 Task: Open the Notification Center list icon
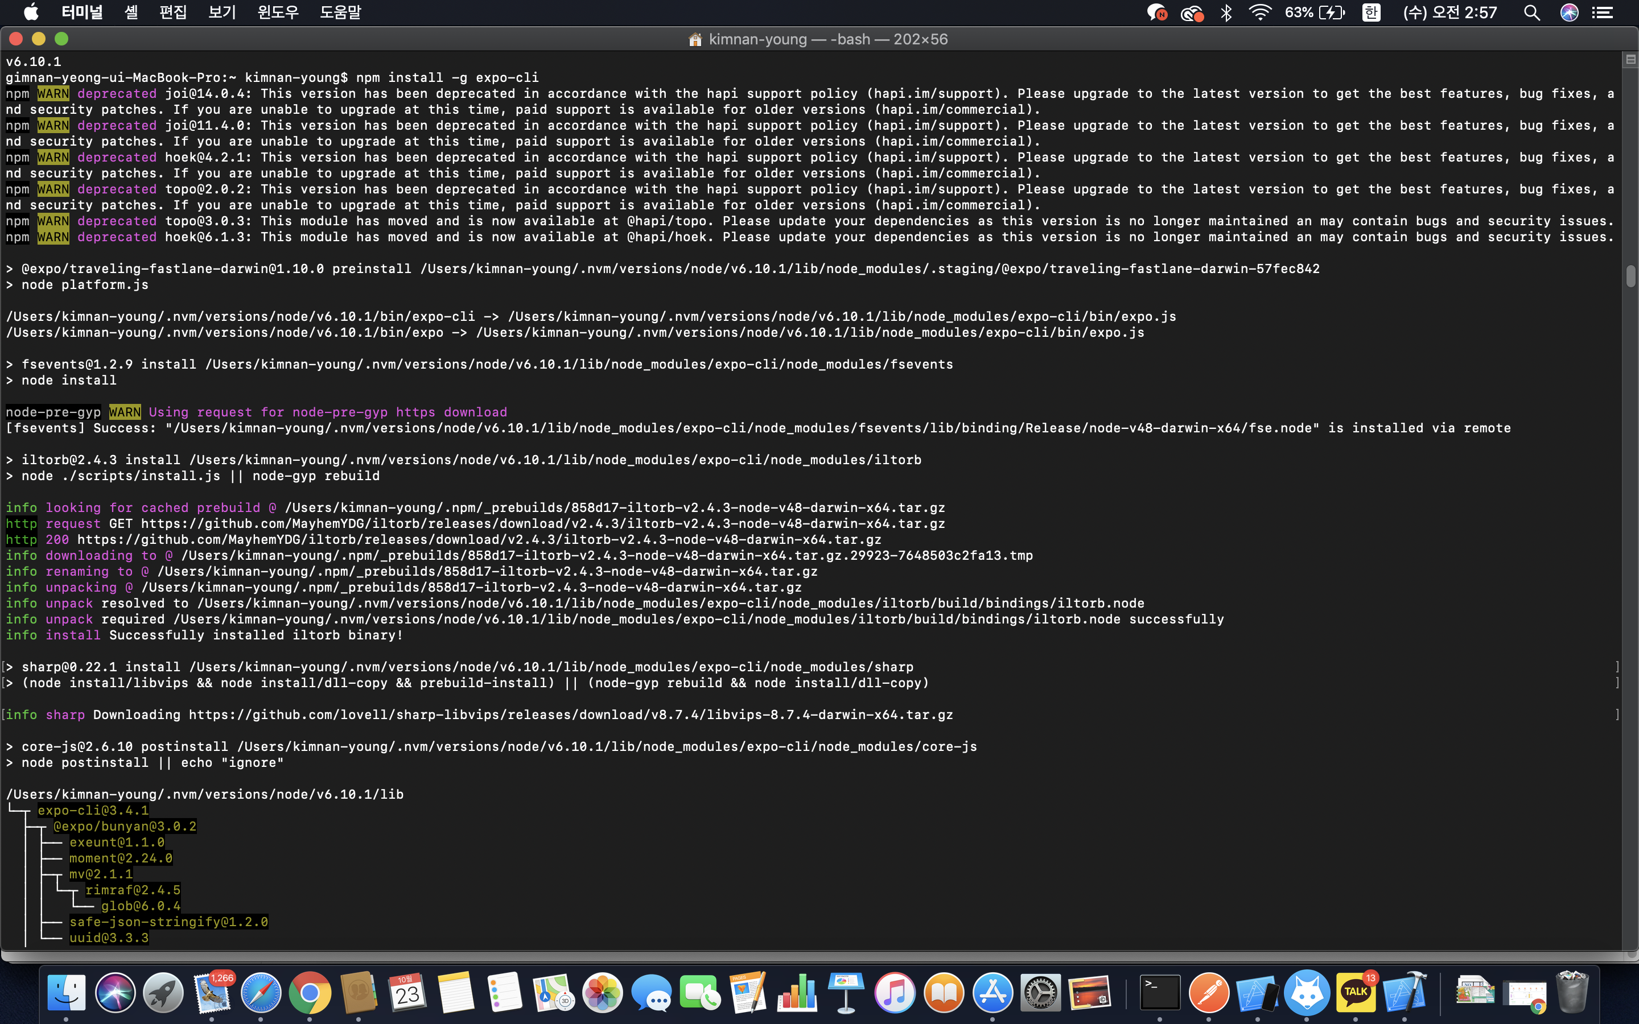(1602, 13)
